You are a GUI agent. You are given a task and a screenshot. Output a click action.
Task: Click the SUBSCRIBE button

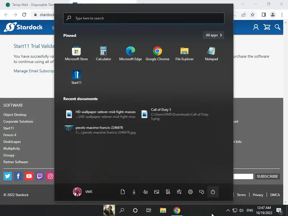point(267,176)
